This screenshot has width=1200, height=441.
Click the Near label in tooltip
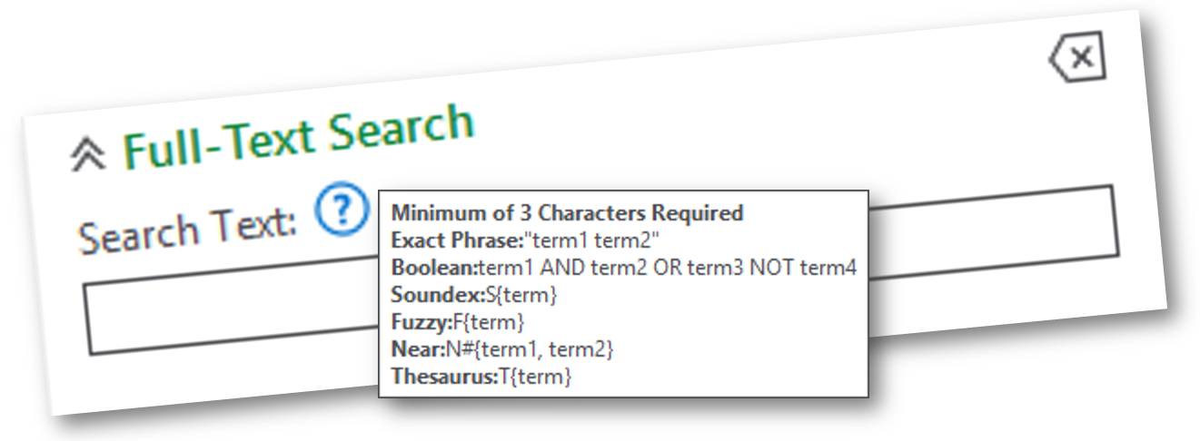point(417,349)
